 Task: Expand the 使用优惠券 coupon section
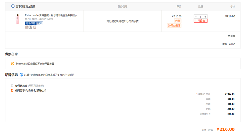pos(12,86)
